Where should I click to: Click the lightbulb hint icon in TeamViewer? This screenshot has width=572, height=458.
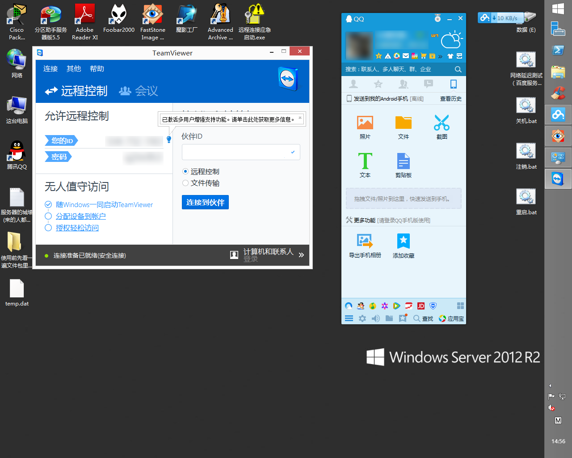(169, 140)
